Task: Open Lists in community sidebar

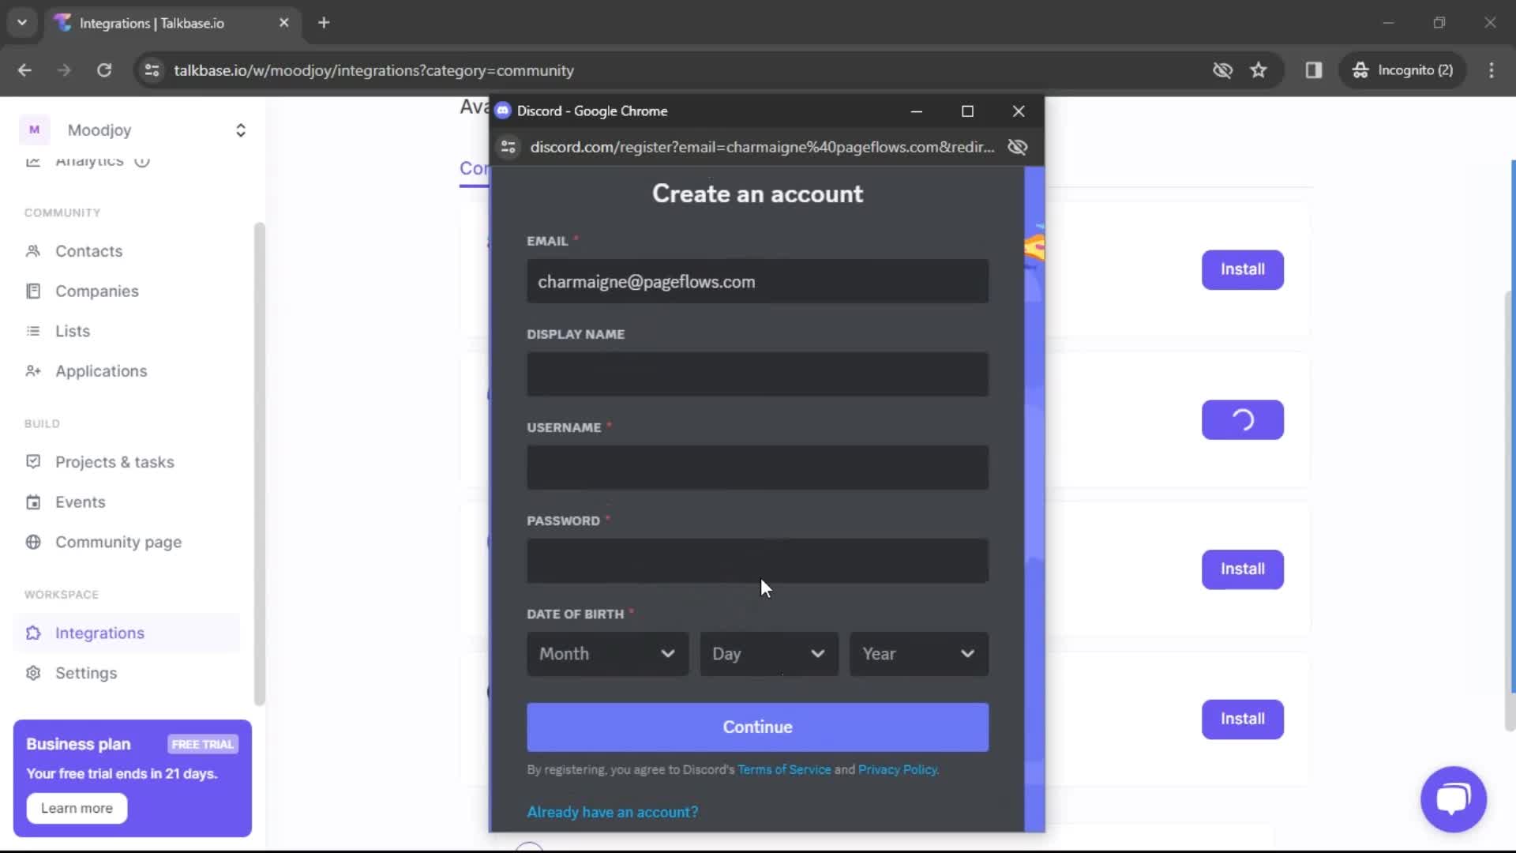Action: point(73,330)
